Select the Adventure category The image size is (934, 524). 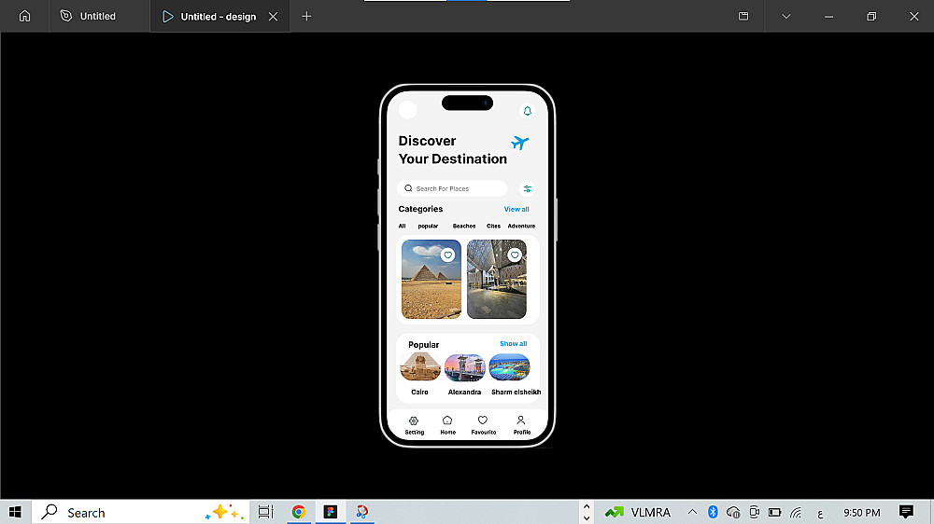point(521,226)
